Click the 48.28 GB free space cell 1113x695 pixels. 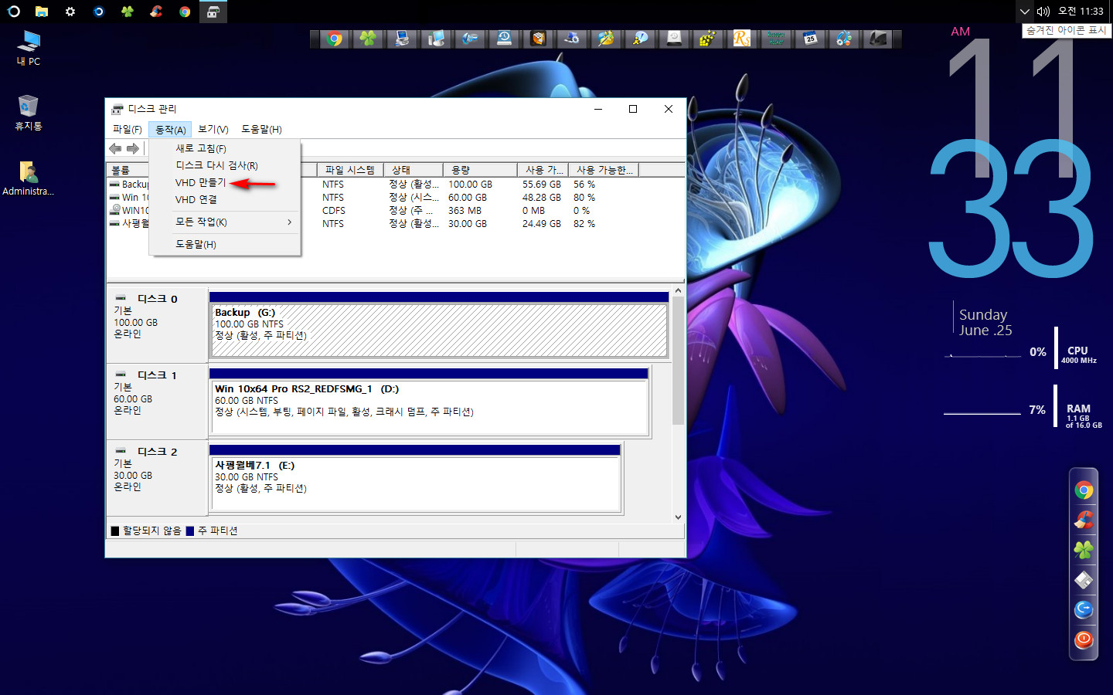pyautogui.click(x=541, y=198)
